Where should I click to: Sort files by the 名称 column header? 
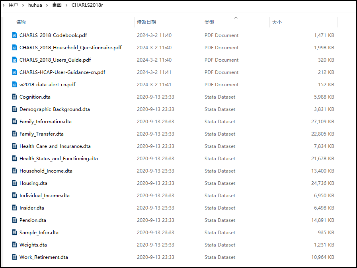(x=21, y=22)
